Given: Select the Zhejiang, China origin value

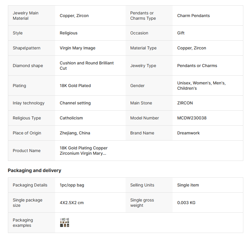Looking at the screenshot, I should [75, 133].
